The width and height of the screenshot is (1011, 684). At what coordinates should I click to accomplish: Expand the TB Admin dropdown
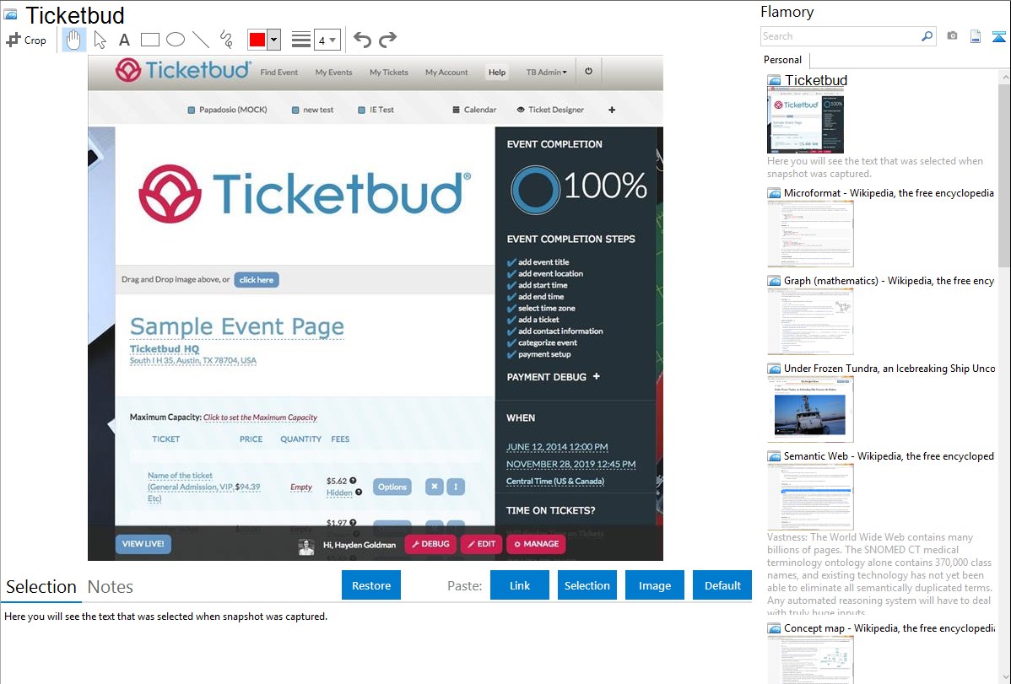(547, 73)
